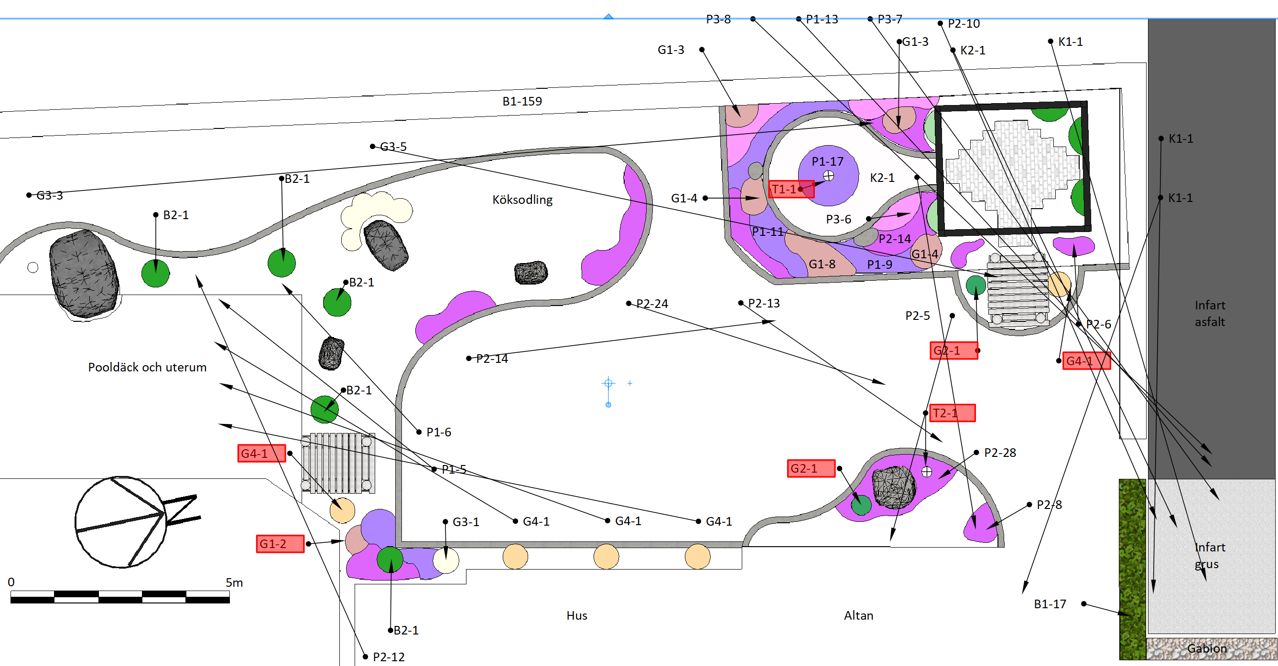Select the red T2-1 label box
The width and height of the screenshot is (1278, 666).
coord(952,413)
